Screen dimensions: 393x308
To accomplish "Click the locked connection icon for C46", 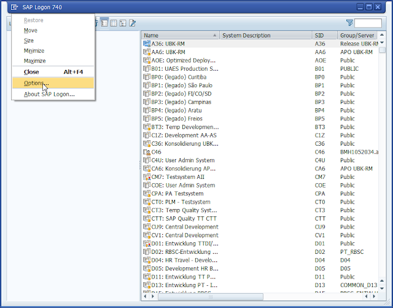I will coord(147,152).
